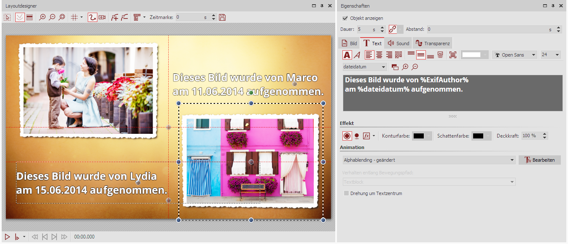Open the Alphablending animation dropdown
568x244 pixels.
coord(428,160)
